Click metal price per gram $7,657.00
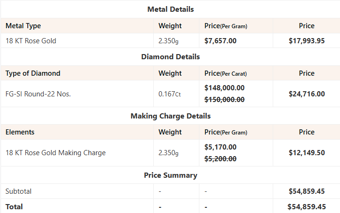340x213 pixels. point(221,41)
